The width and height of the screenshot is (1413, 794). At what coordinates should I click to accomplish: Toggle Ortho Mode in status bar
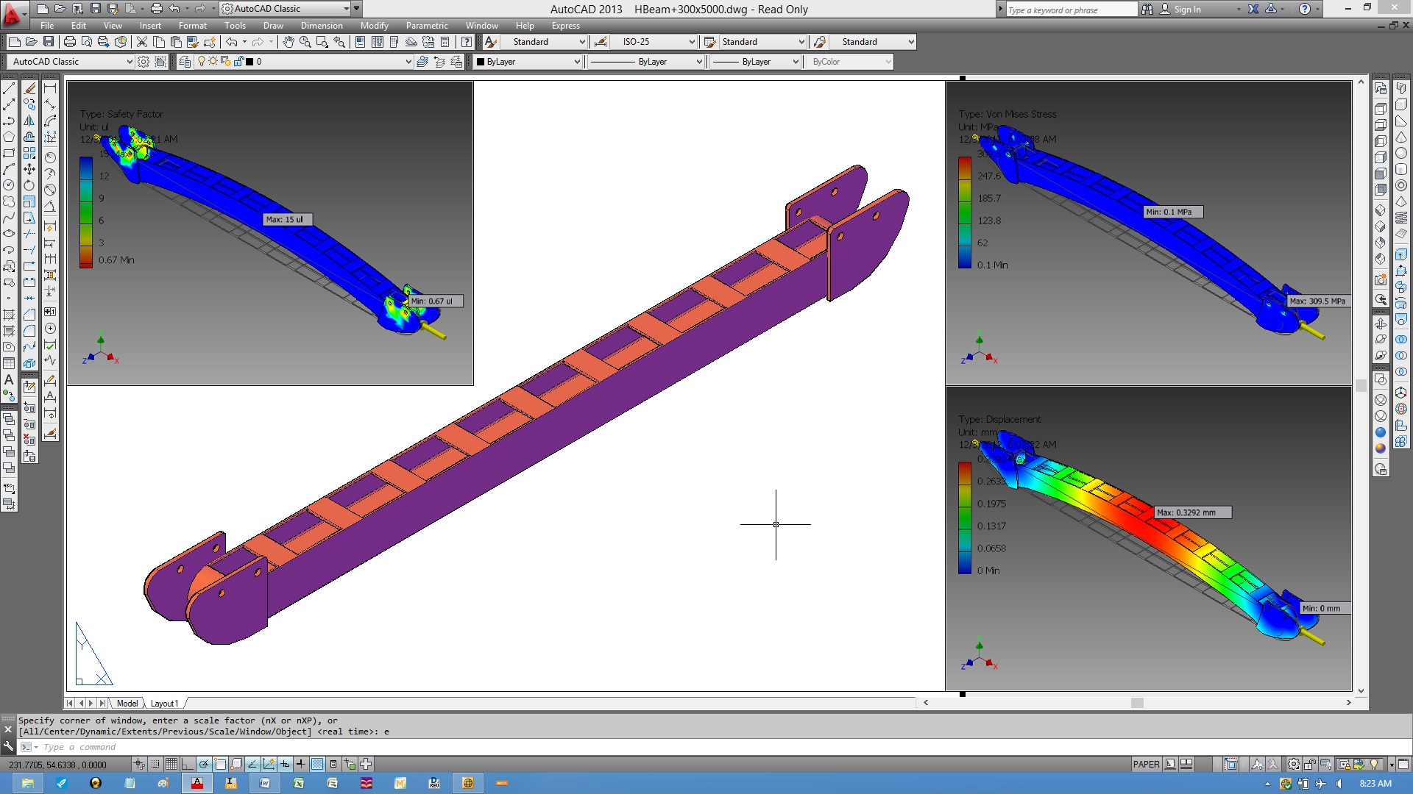click(x=187, y=764)
